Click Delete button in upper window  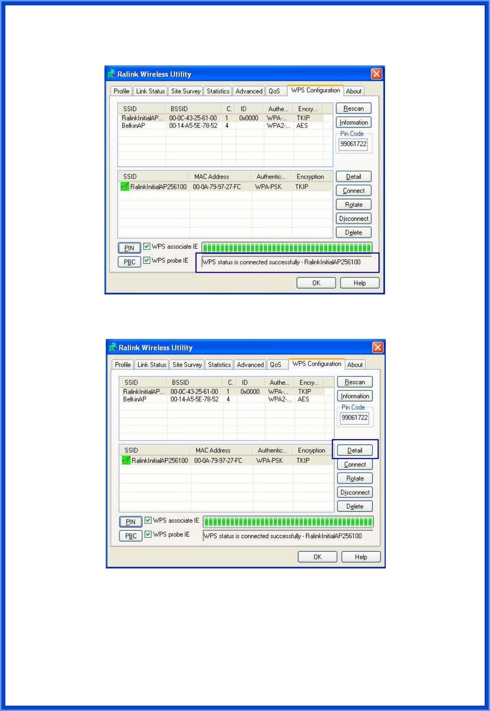click(354, 232)
